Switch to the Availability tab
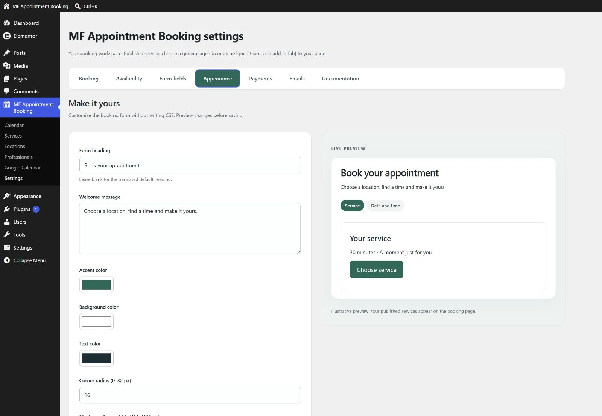Viewport: 602px width, 416px height. pos(129,79)
